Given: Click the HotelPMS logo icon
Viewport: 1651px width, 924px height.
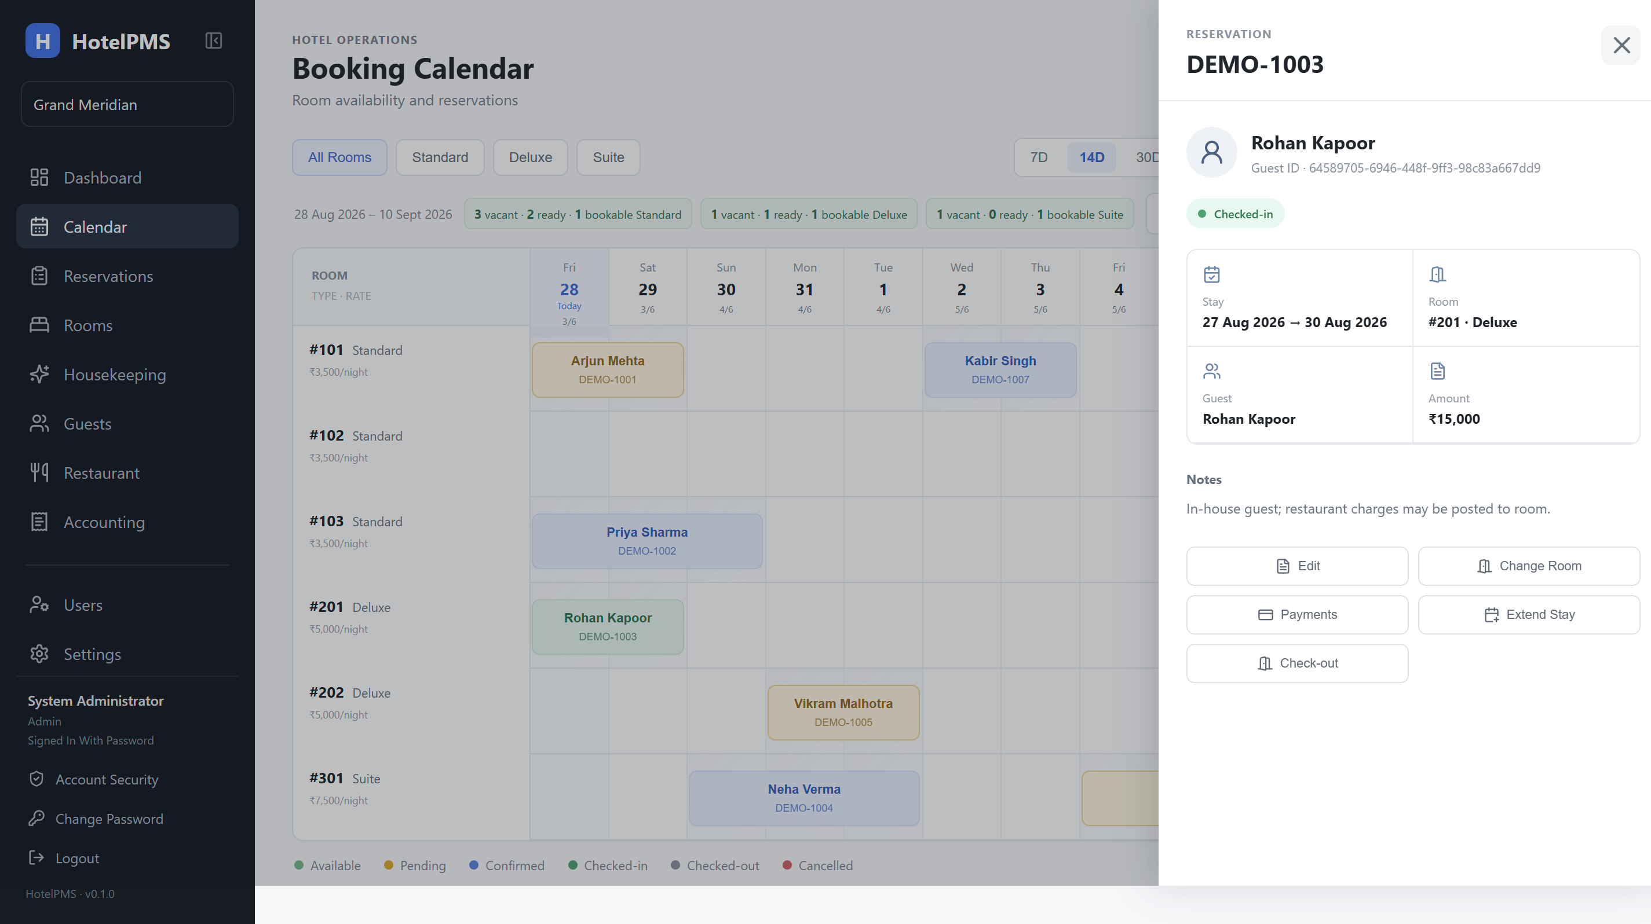Looking at the screenshot, I should point(42,41).
